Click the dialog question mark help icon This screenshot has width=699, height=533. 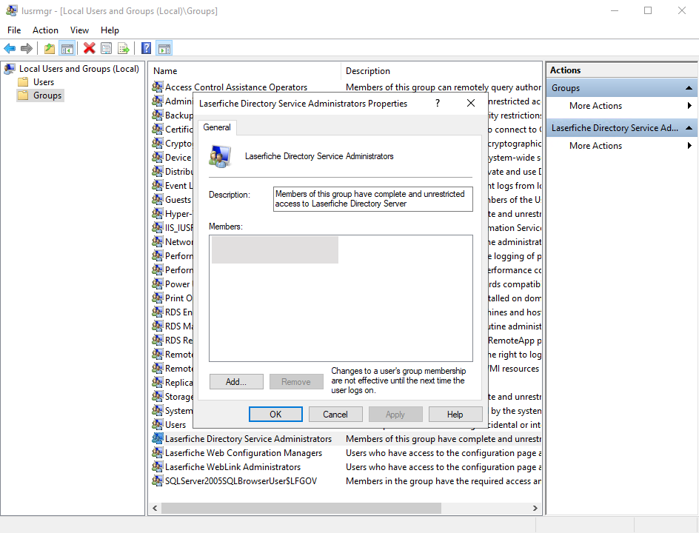pos(438,104)
